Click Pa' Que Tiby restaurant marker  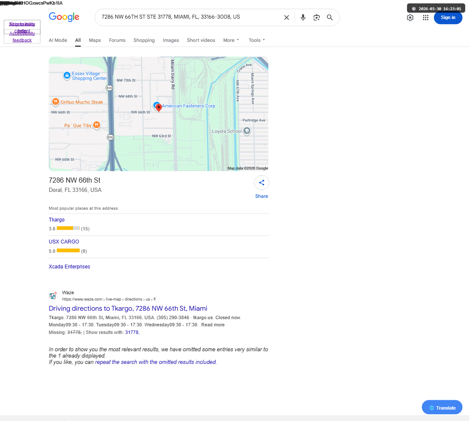(96, 125)
